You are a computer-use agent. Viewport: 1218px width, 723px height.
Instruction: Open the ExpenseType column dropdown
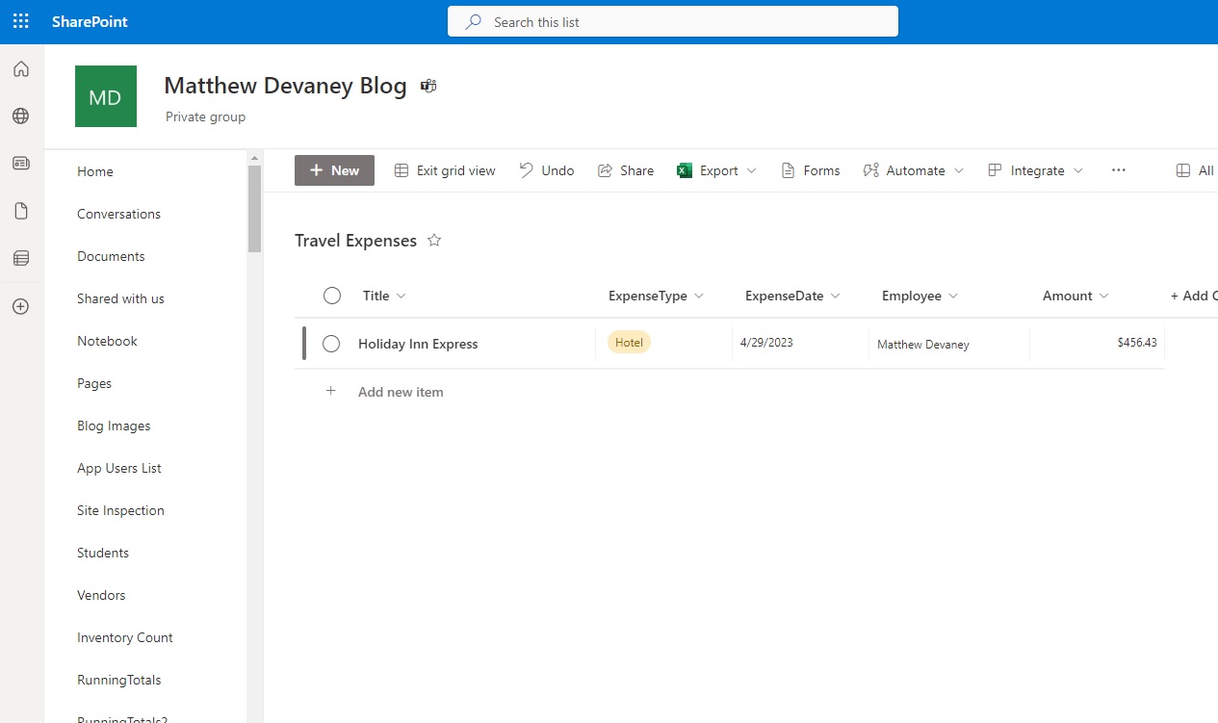click(700, 296)
